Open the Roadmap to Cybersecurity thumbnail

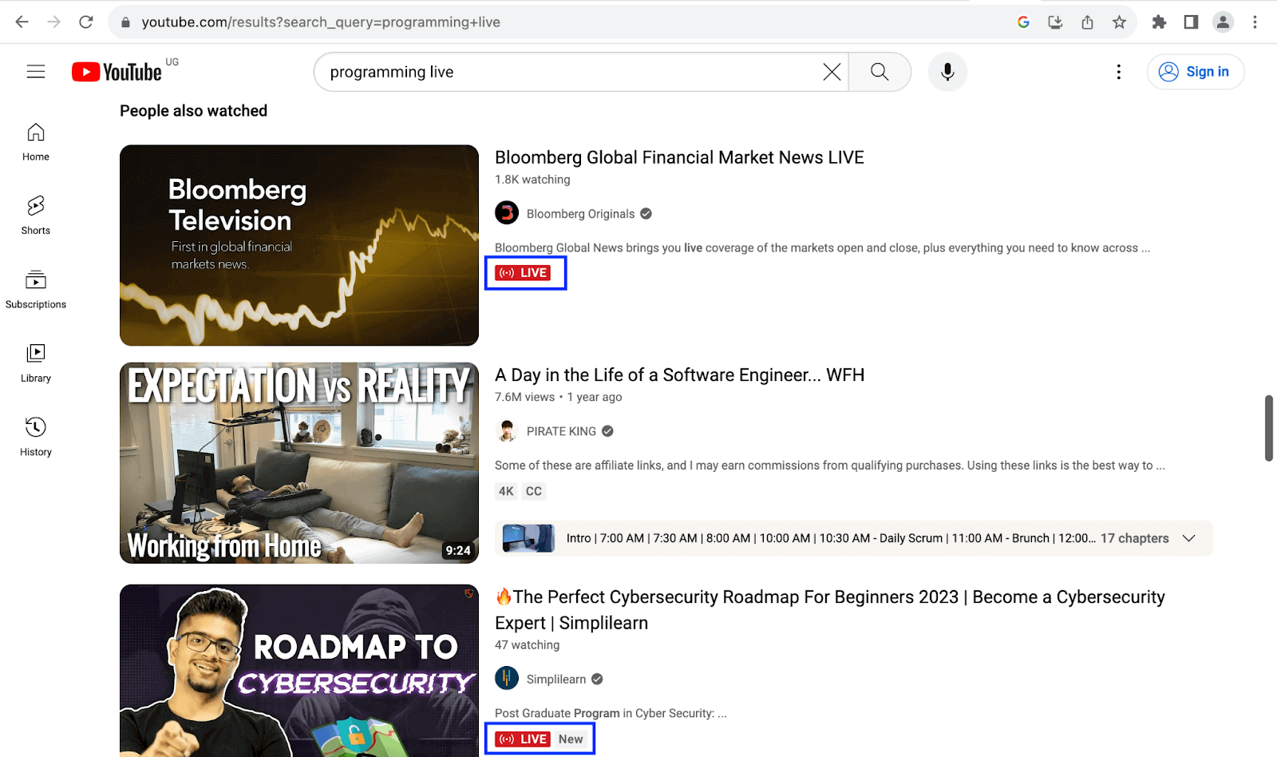coord(299,671)
